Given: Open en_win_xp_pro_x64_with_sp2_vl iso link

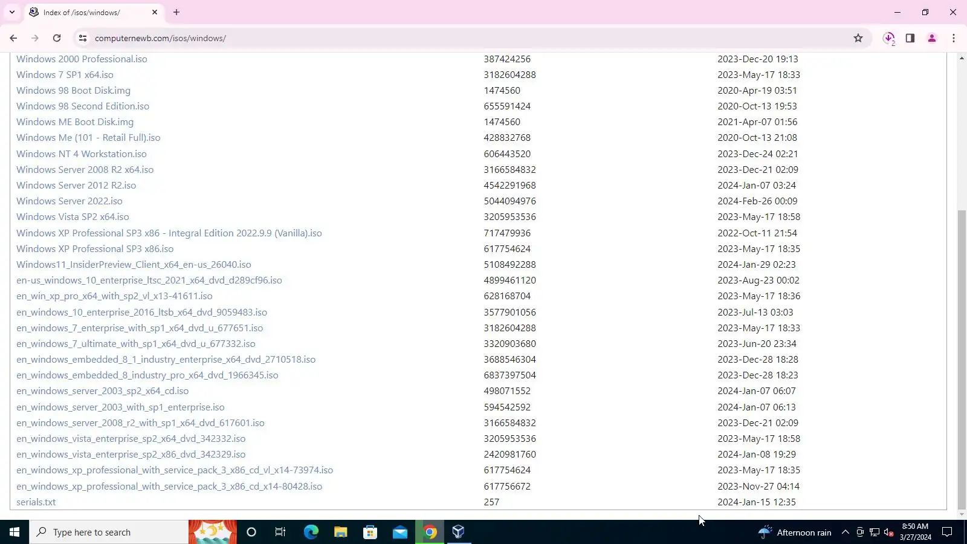Looking at the screenshot, I should tap(114, 296).
